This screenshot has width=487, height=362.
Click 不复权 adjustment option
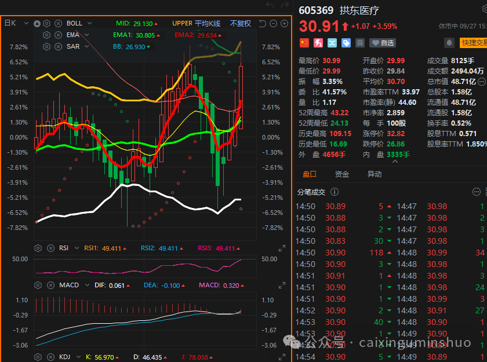point(241,24)
